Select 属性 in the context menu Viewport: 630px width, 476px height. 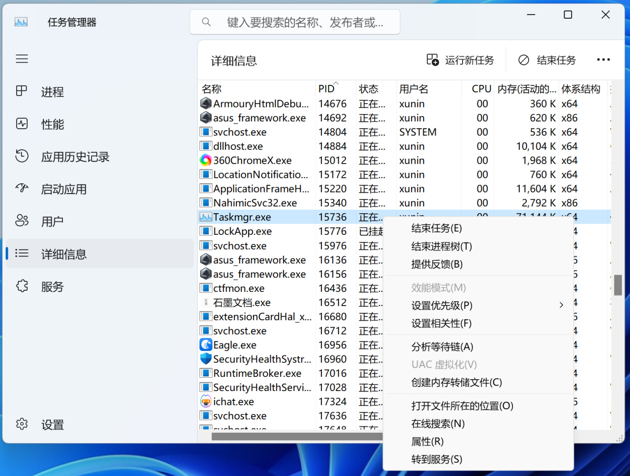pyautogui.click(x=426, y=442)
